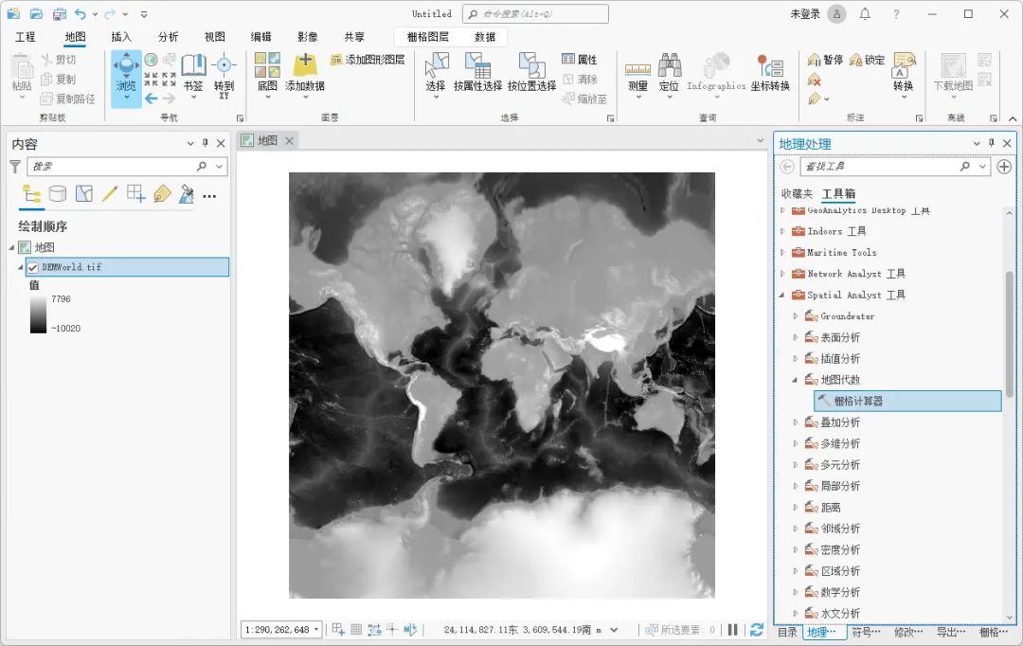Toggle auto-hide pin on Geoprocessing pane

click(992, 143)
